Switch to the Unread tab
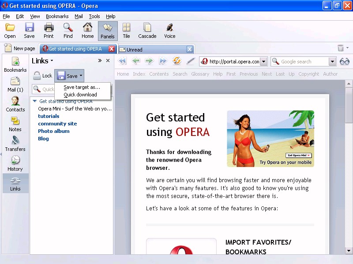Viewport: 353px width, 264px height. pyautogui.click(x=152, y=49)
